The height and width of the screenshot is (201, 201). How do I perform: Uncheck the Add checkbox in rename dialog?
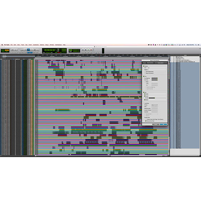coord(144,92)
